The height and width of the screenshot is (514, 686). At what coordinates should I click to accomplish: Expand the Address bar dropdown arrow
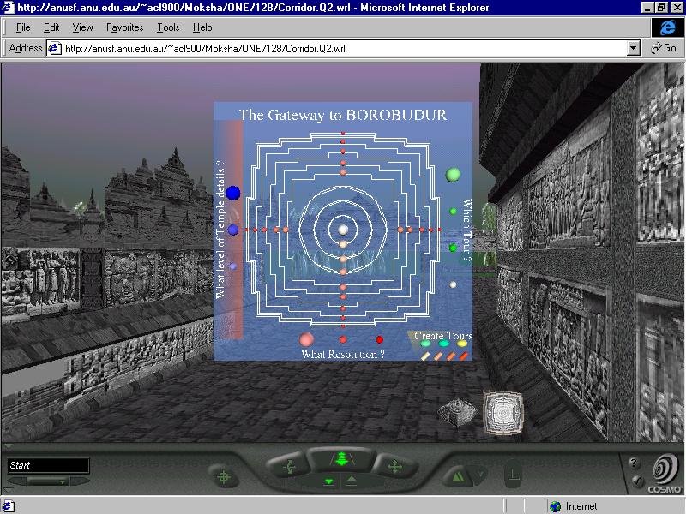(634, 49)
